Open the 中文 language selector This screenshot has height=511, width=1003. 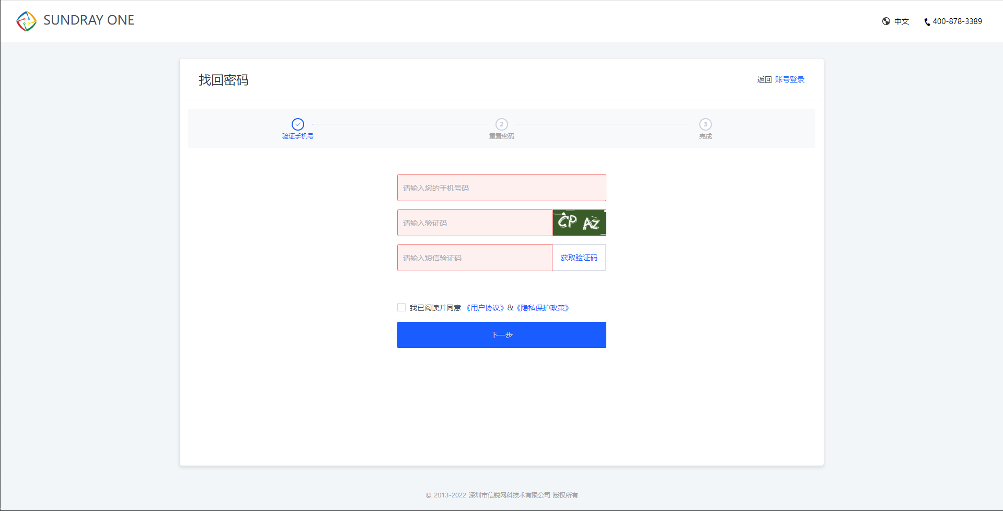tap(901, 21)
